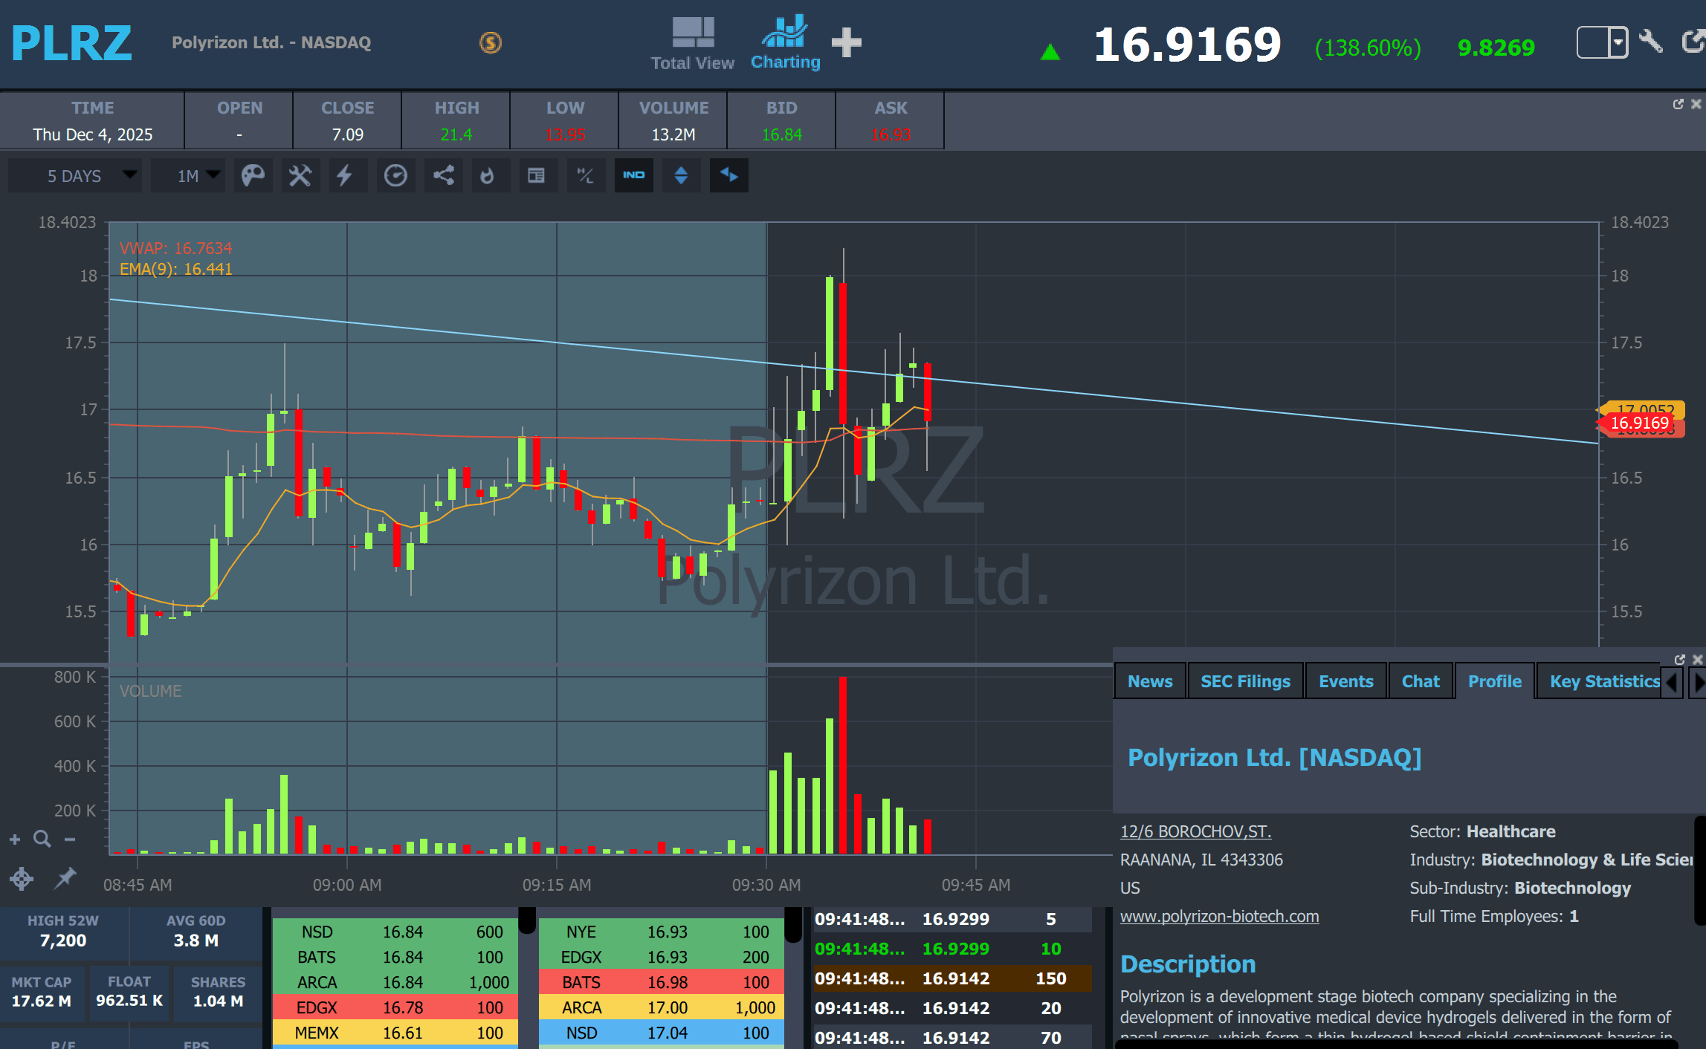The image size is (1706, 1049).
Task: Open the Key Statistics tab
Action: (1603, 681)
